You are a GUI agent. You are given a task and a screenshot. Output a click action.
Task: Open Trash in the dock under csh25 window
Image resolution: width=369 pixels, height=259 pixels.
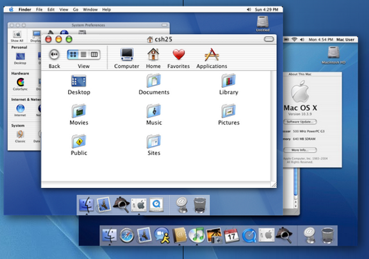tap(200, 205)
